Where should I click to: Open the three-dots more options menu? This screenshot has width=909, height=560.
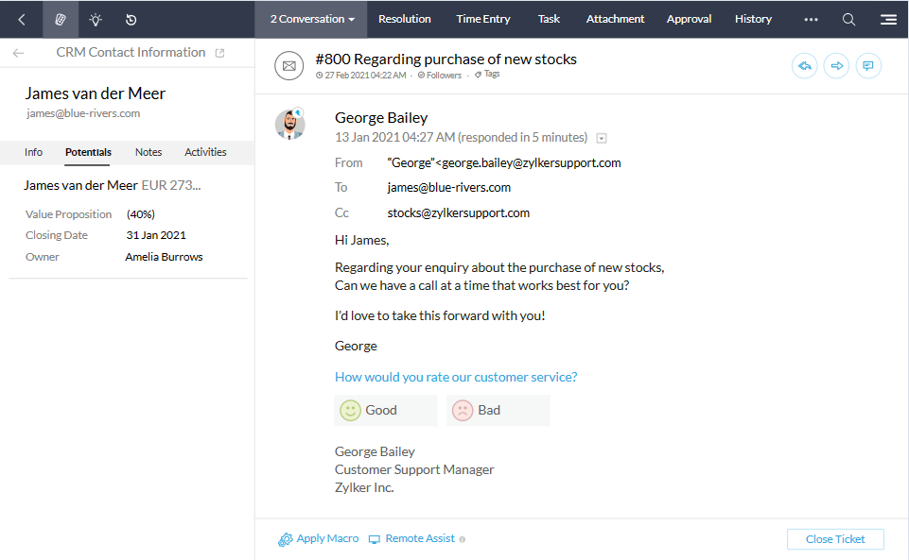pyautogui.click(x=811, y=19)
